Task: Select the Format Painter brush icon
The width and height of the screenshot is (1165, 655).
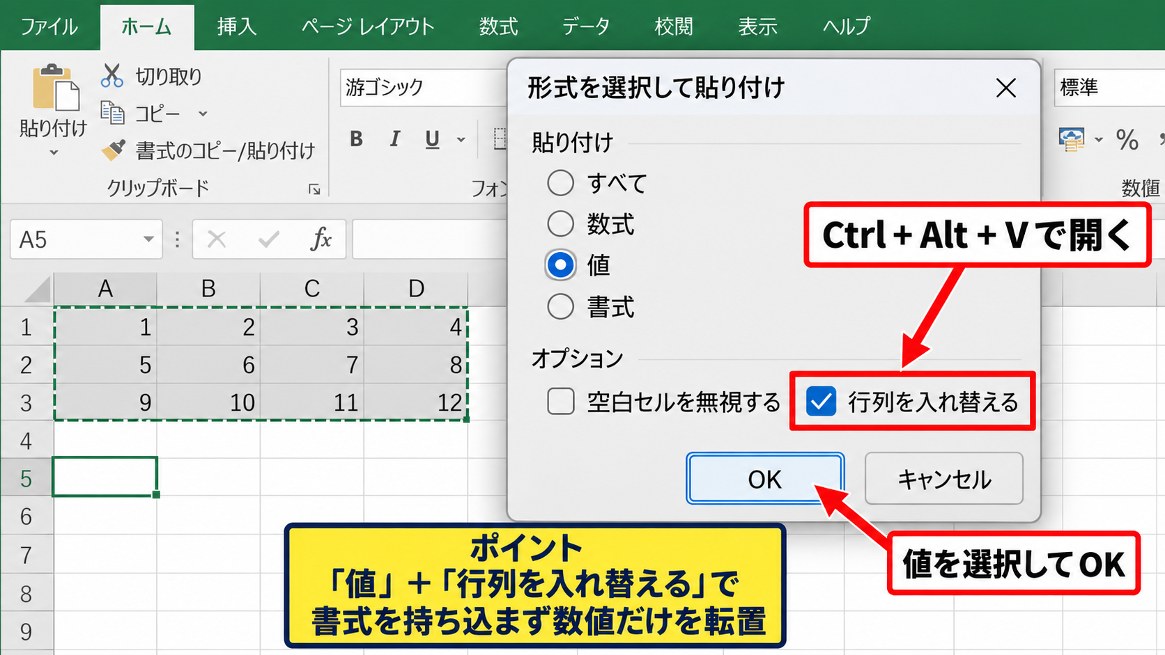Action: (x=113, y=150)
